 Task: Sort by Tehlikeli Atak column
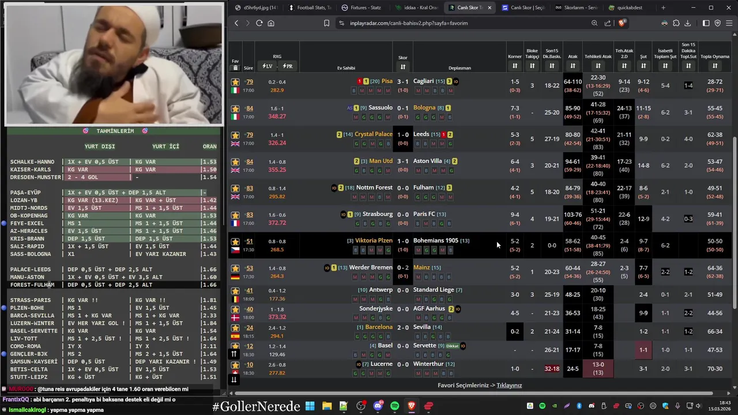coord(598,66)
